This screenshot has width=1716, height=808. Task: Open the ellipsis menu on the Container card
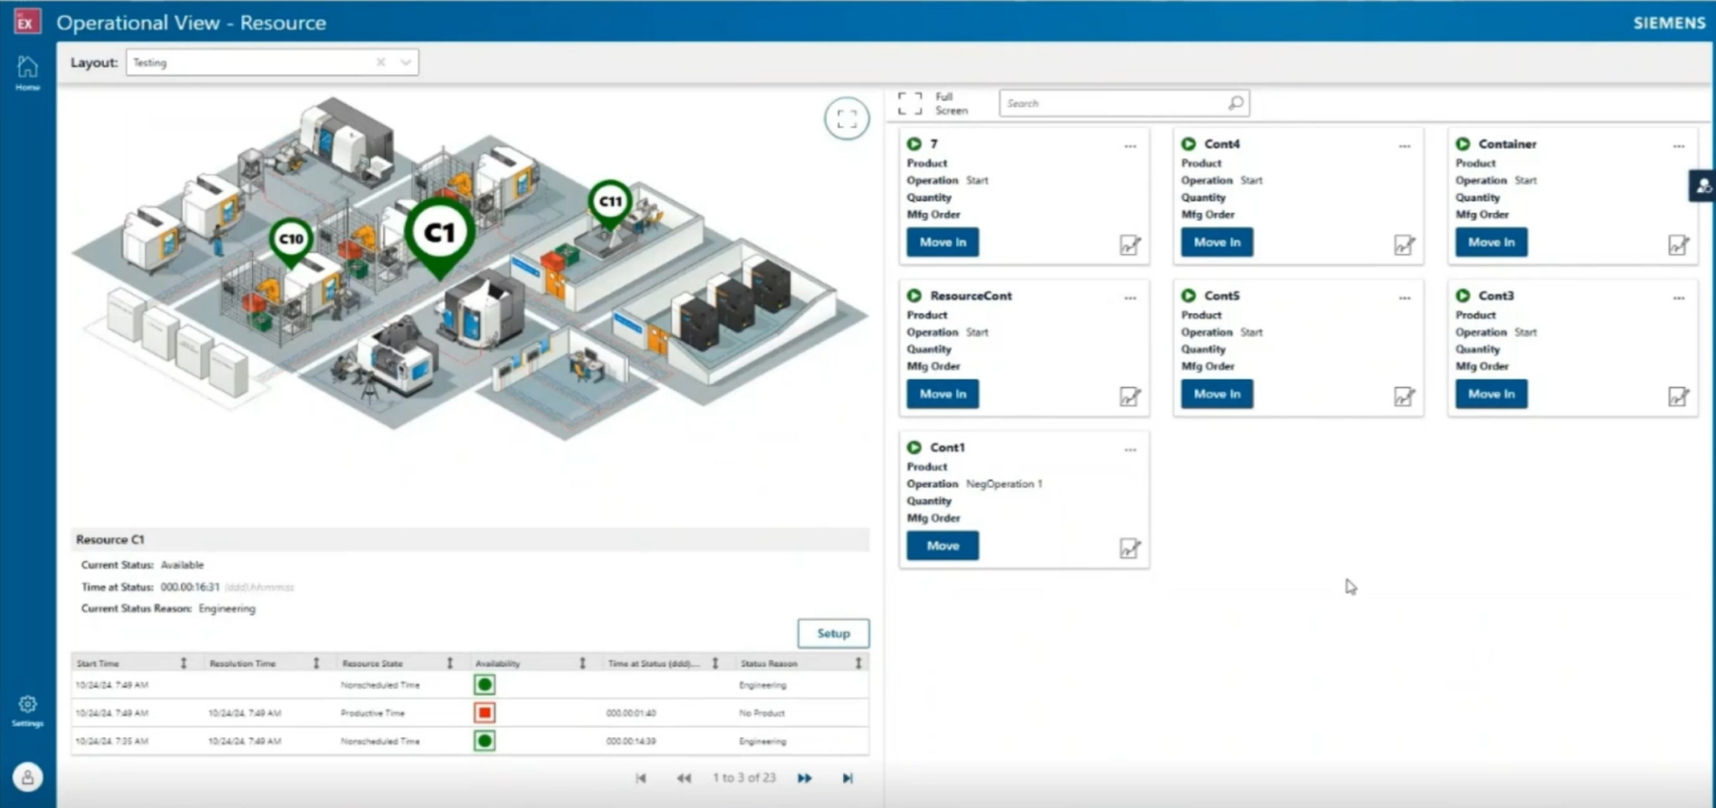click(1680, 146)
